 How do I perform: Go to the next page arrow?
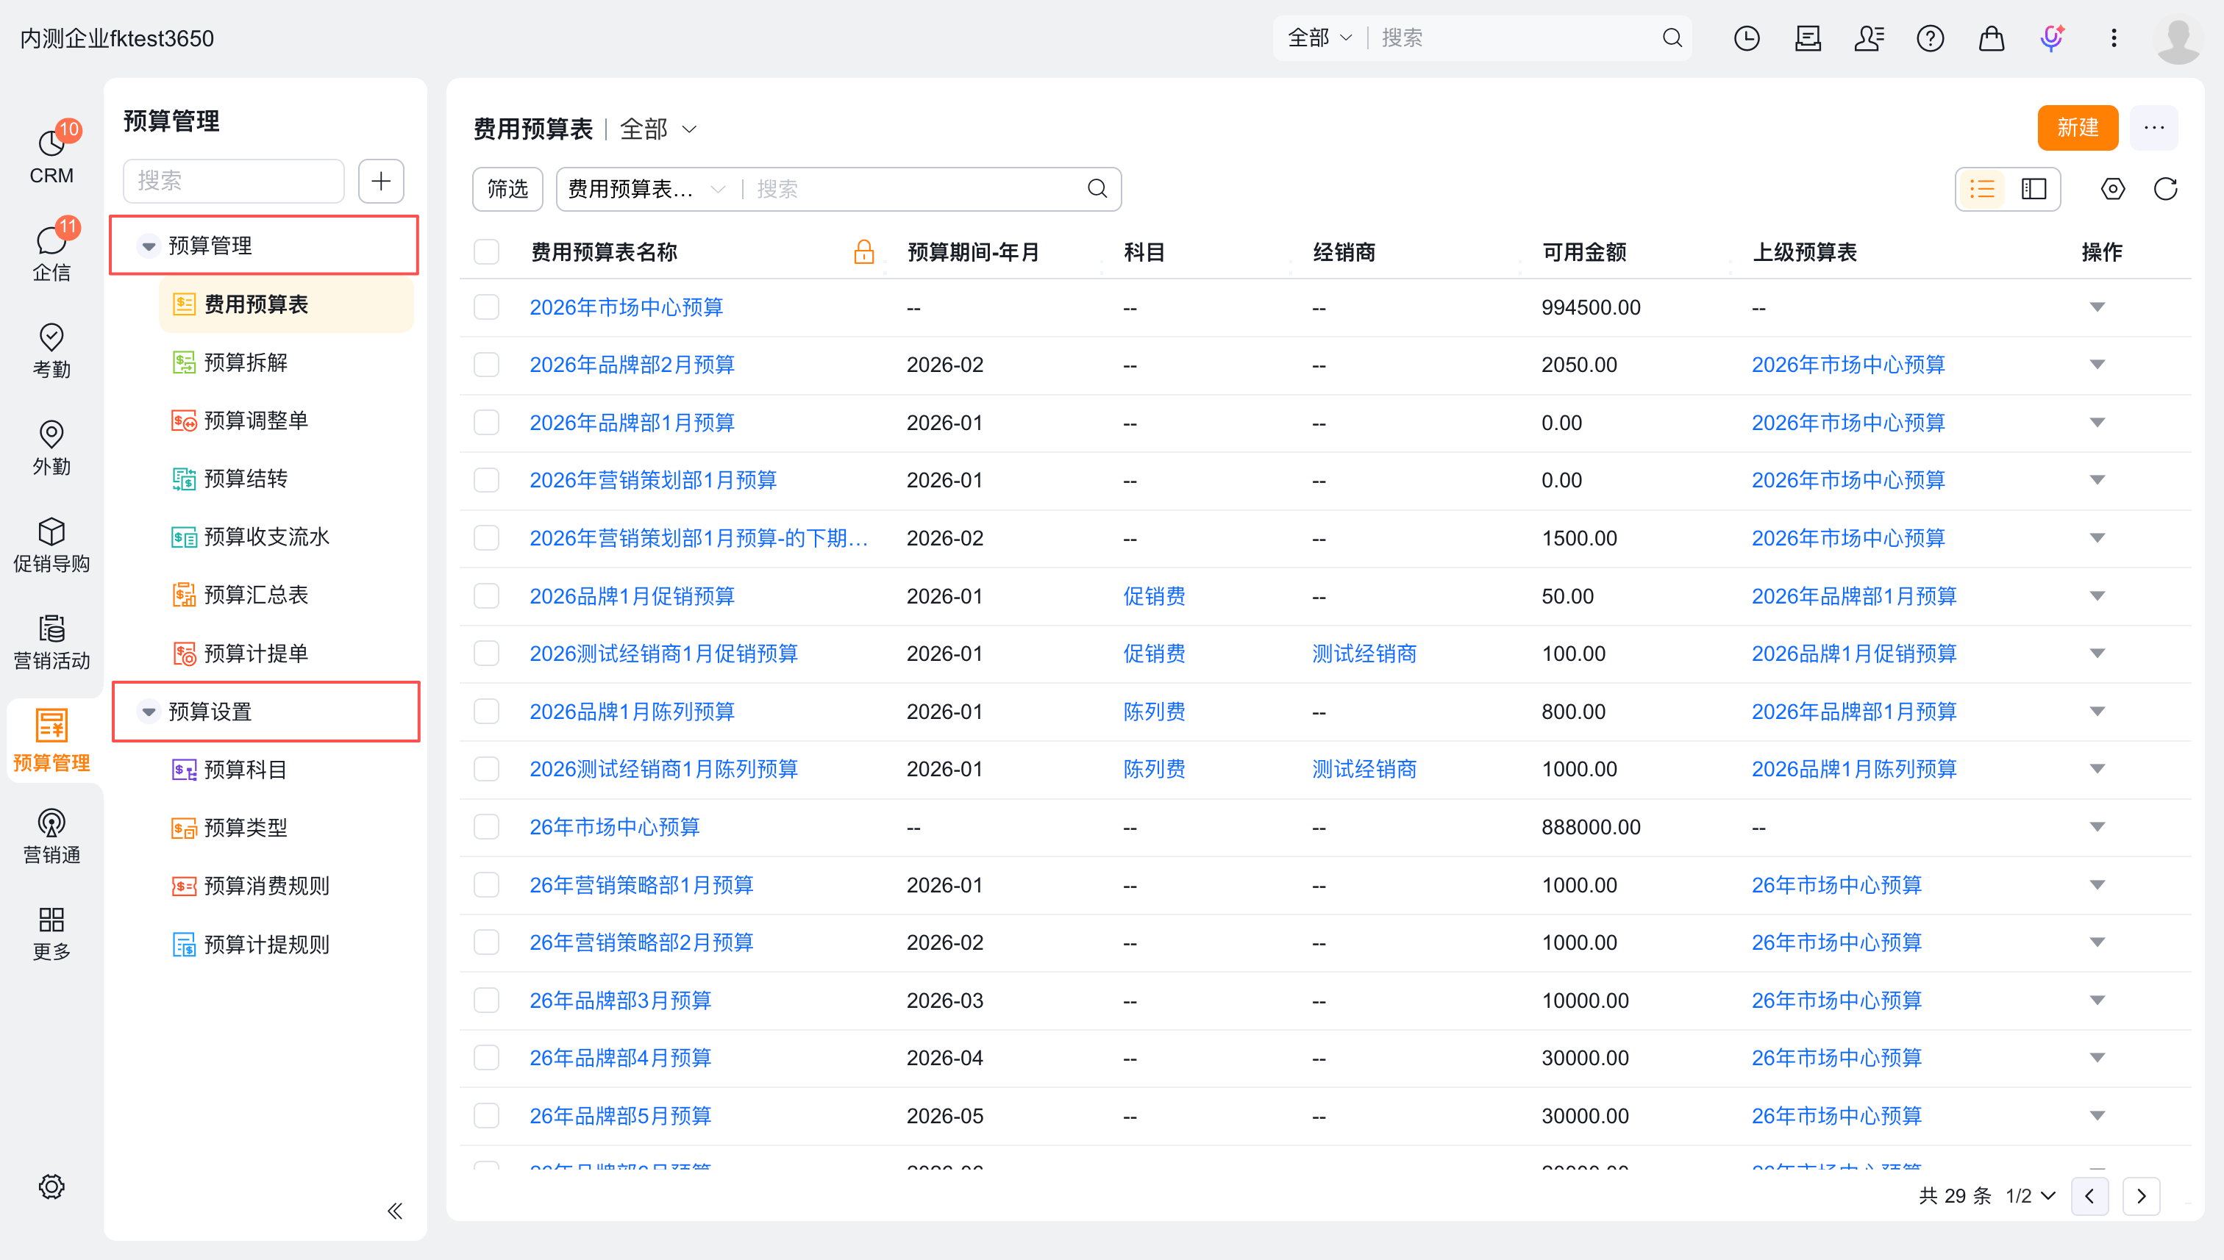click(x=2141, y=1195)
